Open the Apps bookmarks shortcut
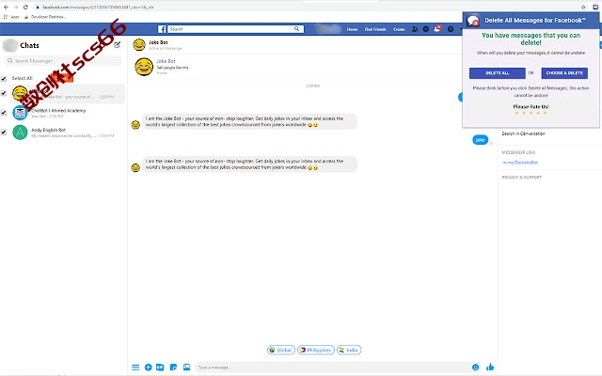This screenshot has height=376, width=602. coord(11,17)
